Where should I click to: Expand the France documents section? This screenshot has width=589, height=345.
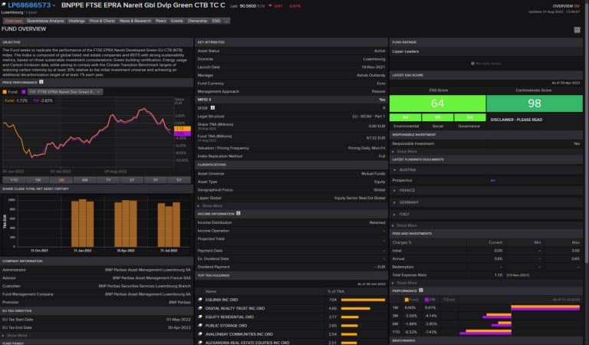[394, 190]
